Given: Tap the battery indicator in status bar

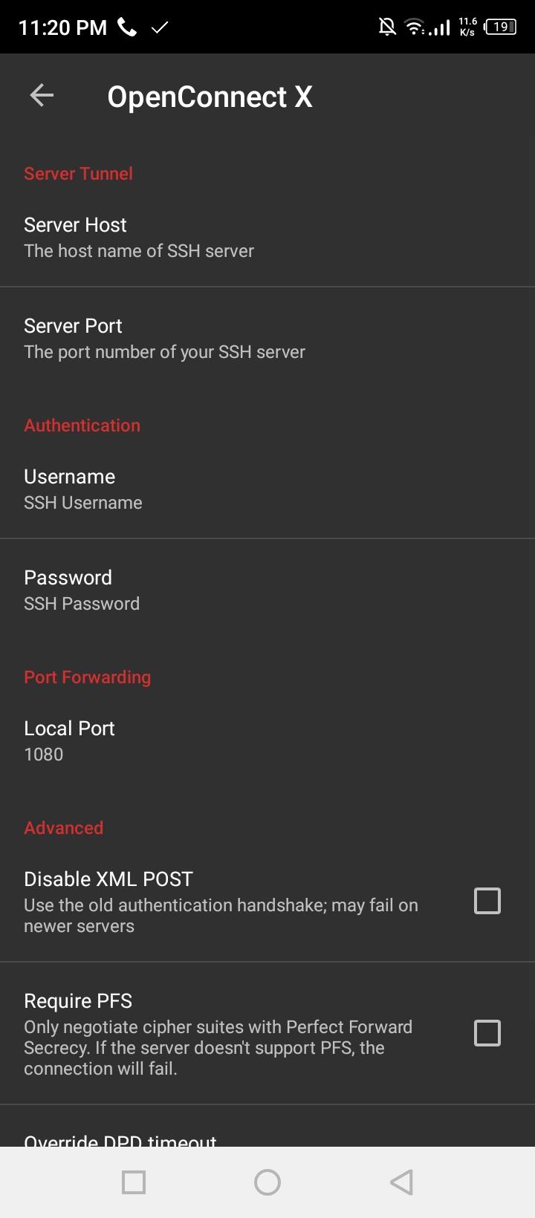Looking at the screenshot, I should pos(500,27).
